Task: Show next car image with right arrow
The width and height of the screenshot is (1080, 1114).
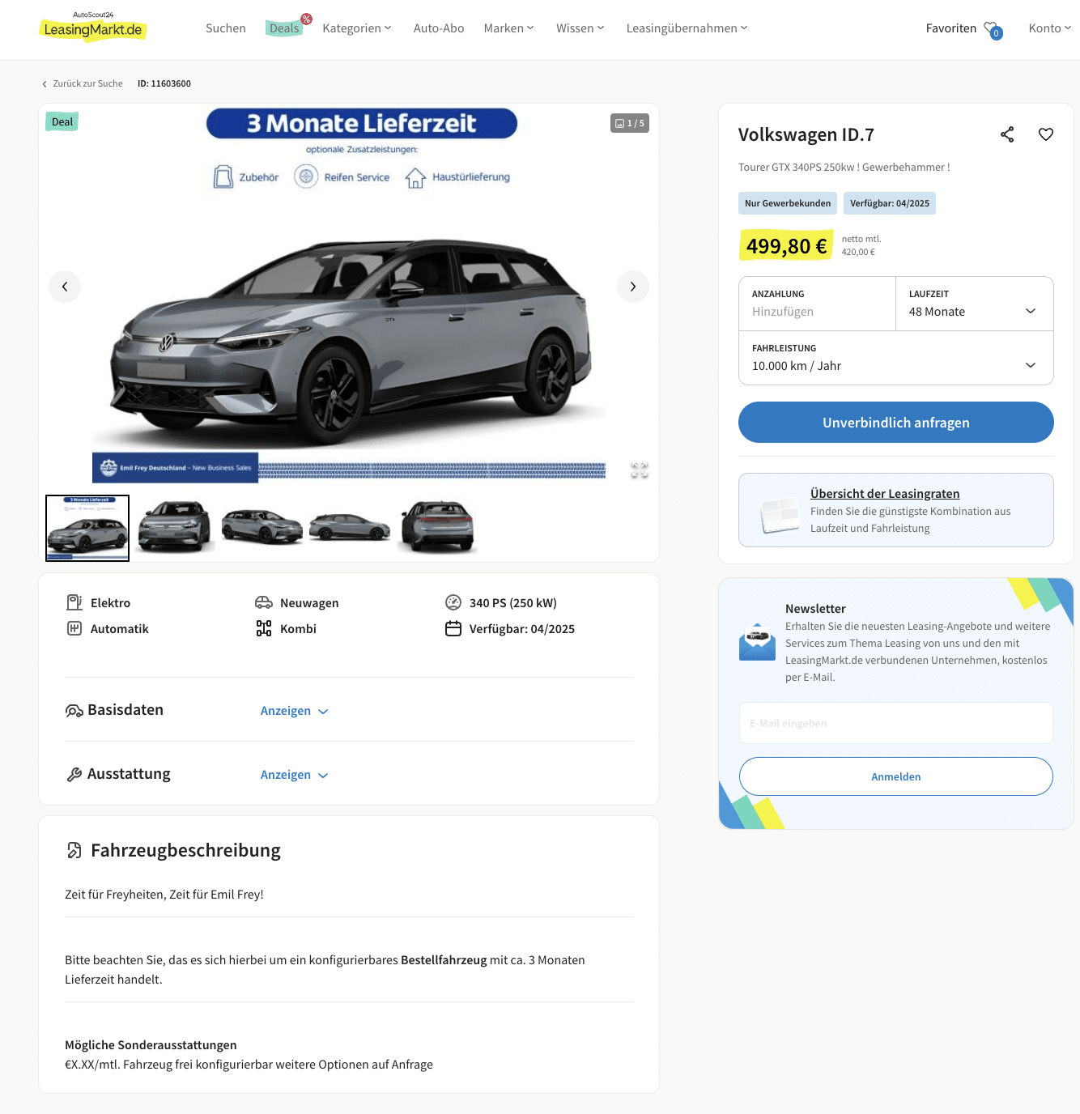Action: coord(633,287)
